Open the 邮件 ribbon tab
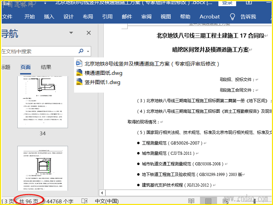 coord(127,17)
